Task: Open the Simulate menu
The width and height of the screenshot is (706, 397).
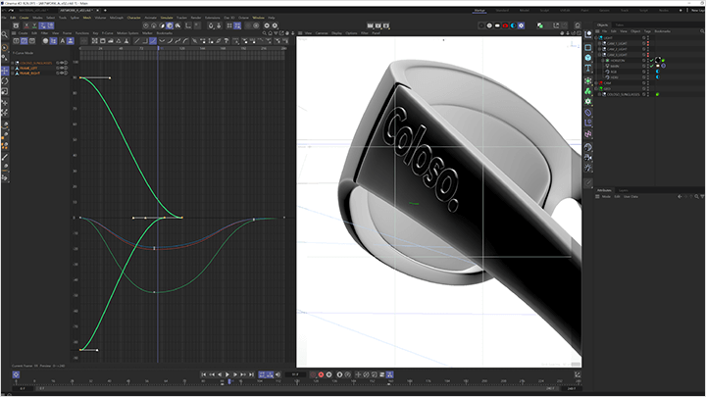Action: point(167,18)
